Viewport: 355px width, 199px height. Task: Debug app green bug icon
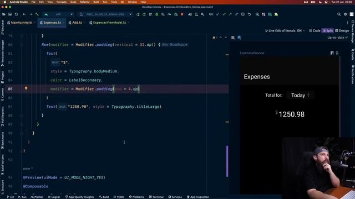coord(156,14)
